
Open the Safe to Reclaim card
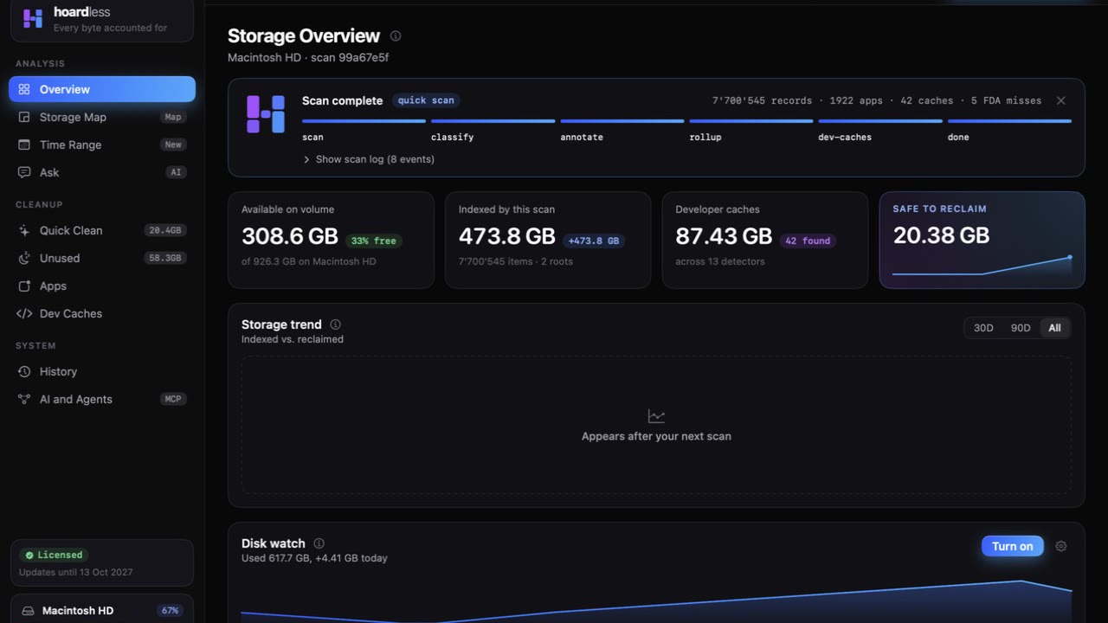click(982, 240)
